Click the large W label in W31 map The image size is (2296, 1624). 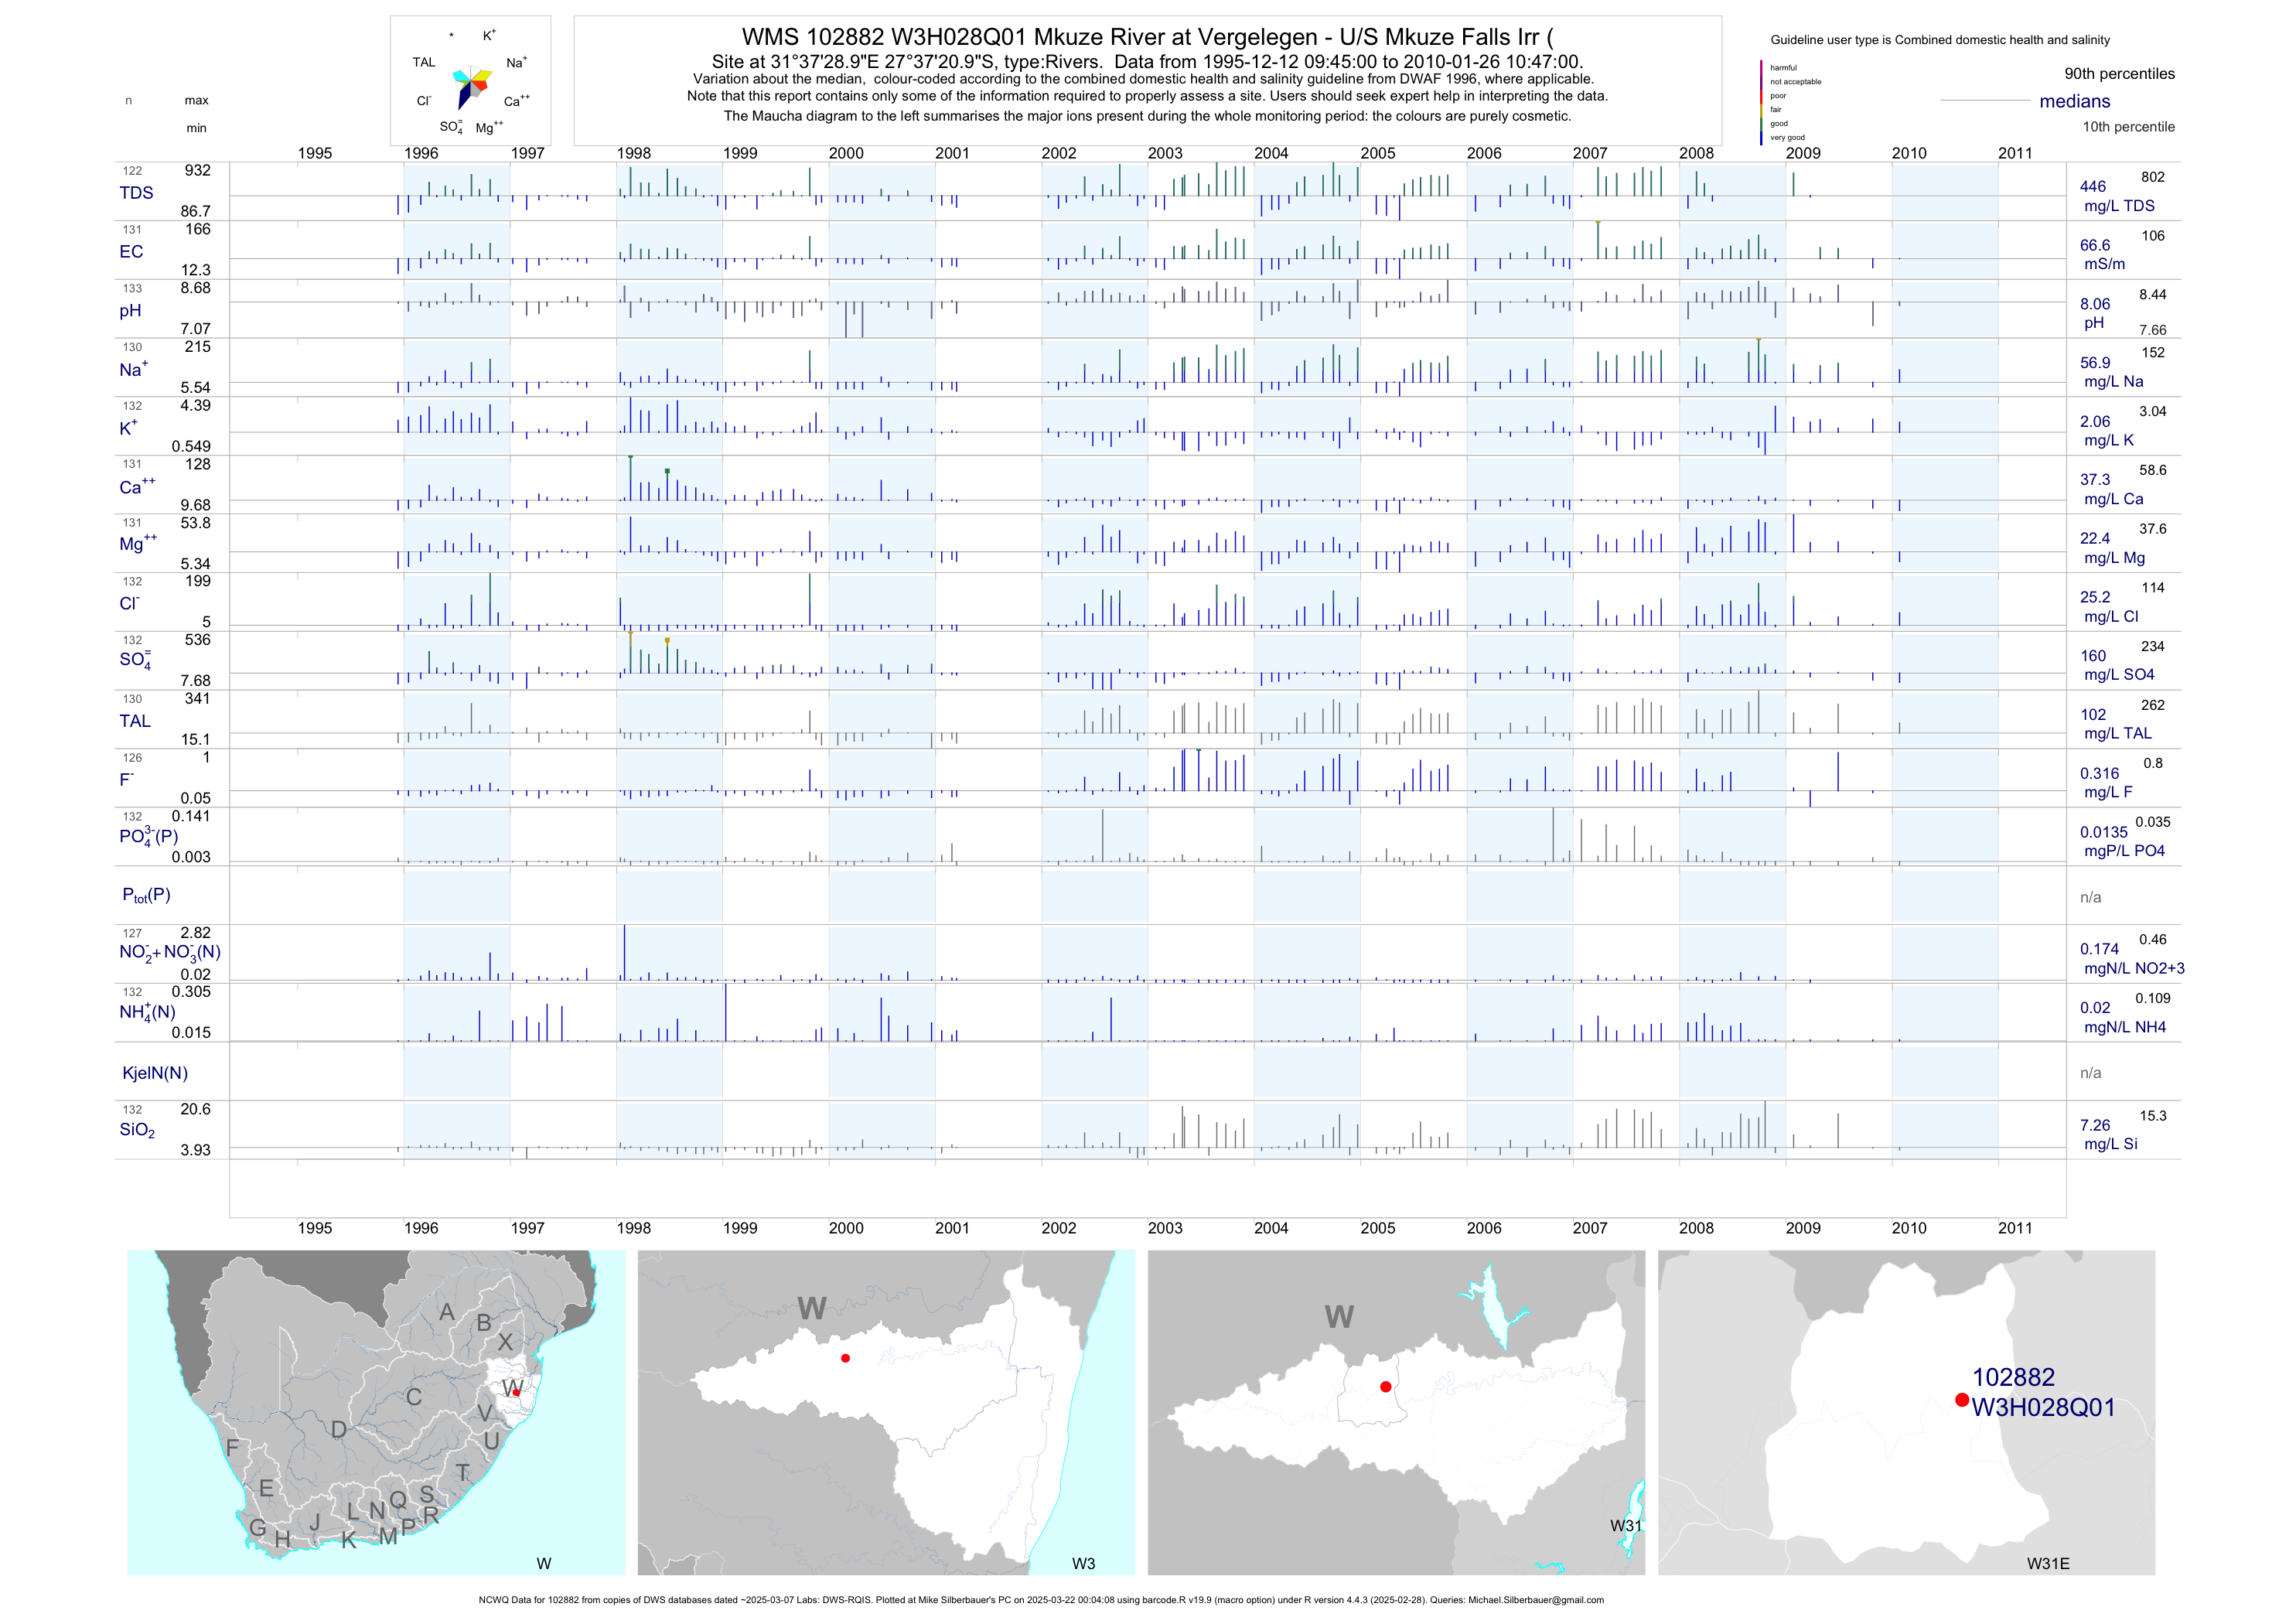point(1339,1316)
